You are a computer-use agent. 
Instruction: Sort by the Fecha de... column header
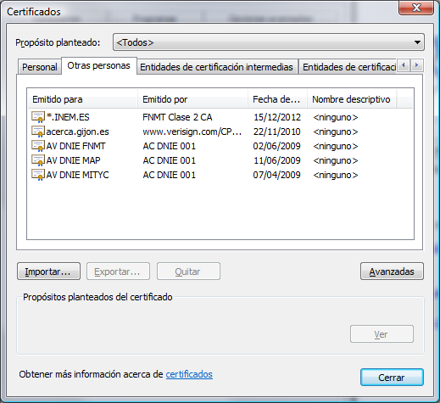277,99
